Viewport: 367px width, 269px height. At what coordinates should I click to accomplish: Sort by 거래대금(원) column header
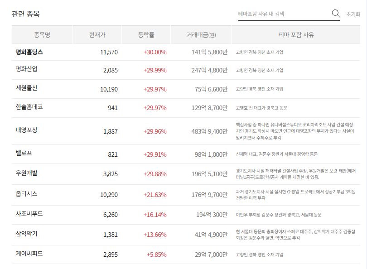(x=201, y=35)
